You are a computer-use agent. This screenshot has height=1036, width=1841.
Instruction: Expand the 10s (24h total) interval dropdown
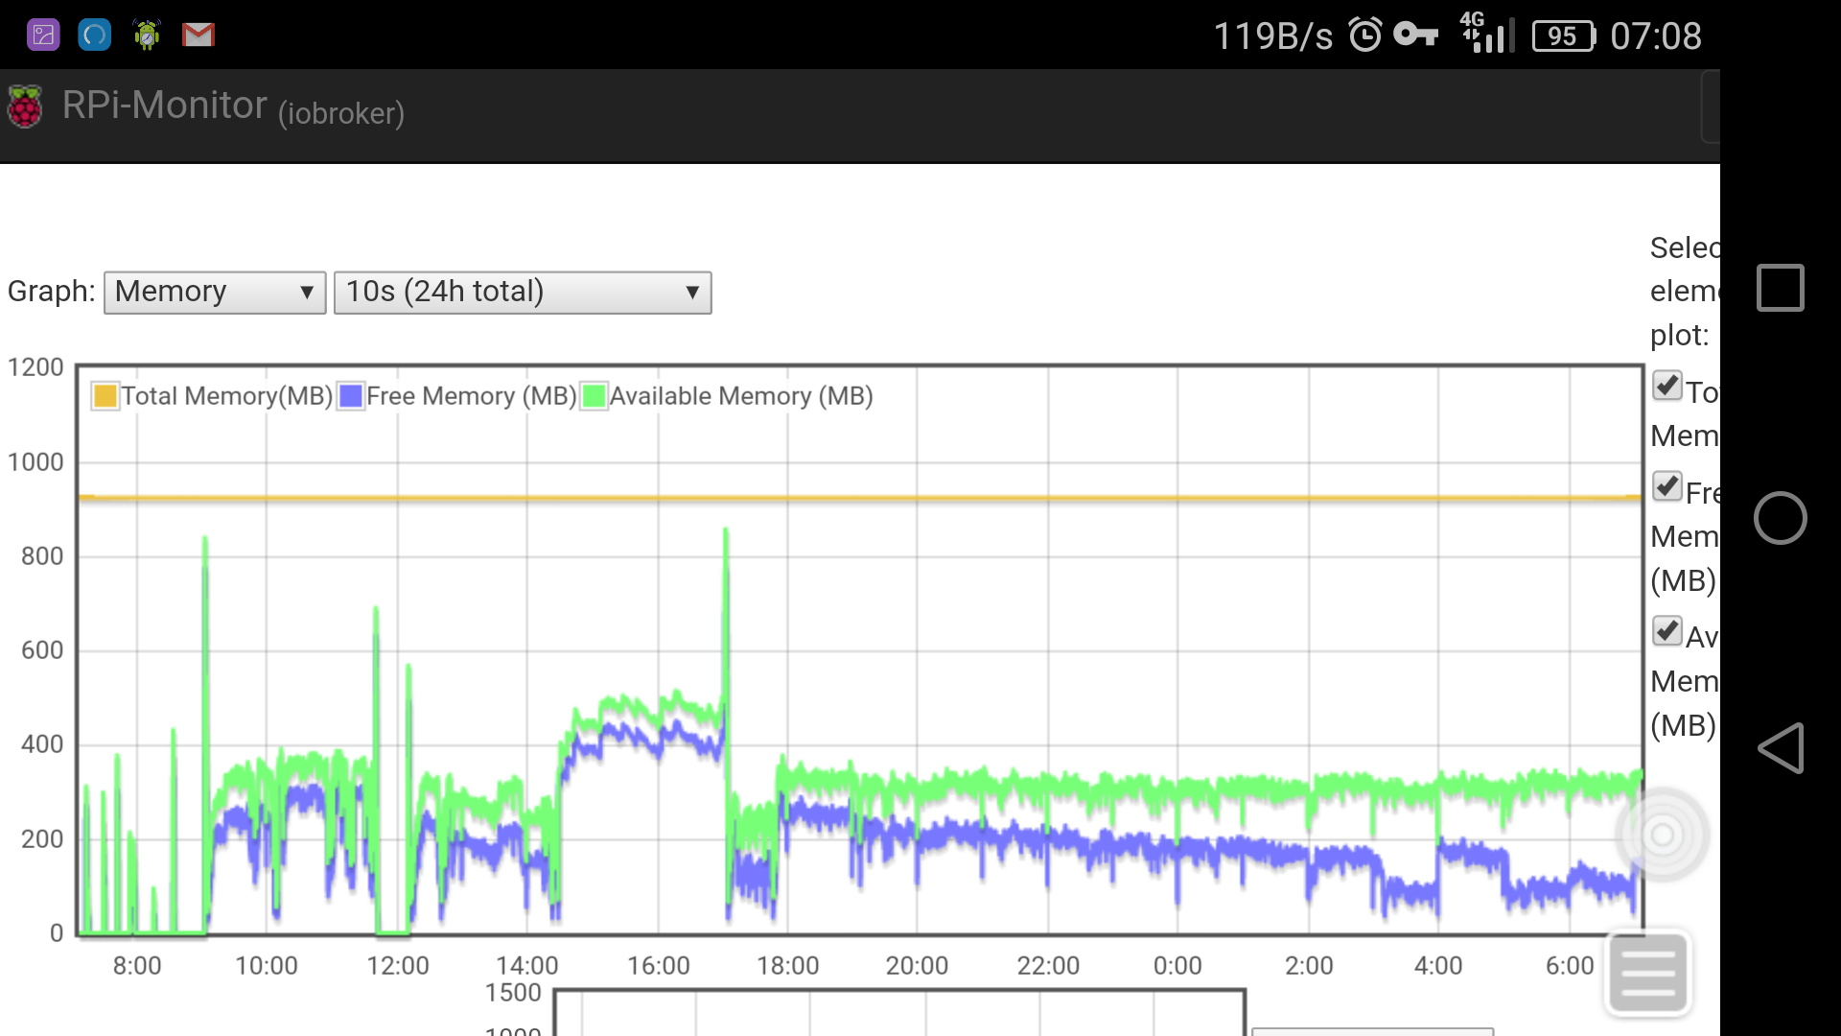(x=523, y=292)
